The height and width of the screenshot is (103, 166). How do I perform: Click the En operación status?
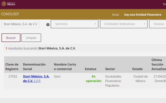(x=94, y=79)
